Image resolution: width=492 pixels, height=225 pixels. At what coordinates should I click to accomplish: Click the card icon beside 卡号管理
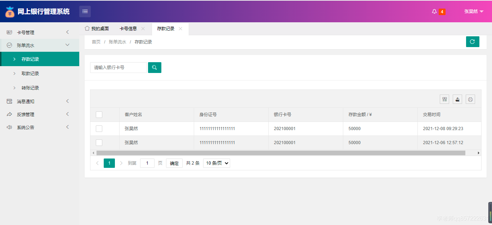click(x=9, y=32)
